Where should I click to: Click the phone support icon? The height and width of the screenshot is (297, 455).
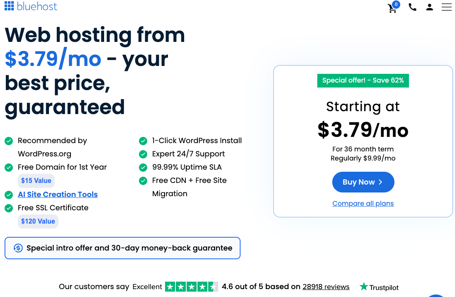[x=412, y=7]
